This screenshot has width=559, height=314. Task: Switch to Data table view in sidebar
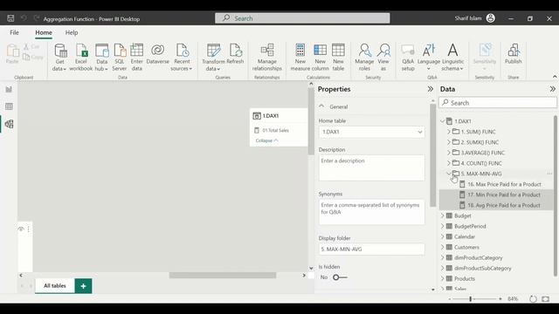click(9, 106)
